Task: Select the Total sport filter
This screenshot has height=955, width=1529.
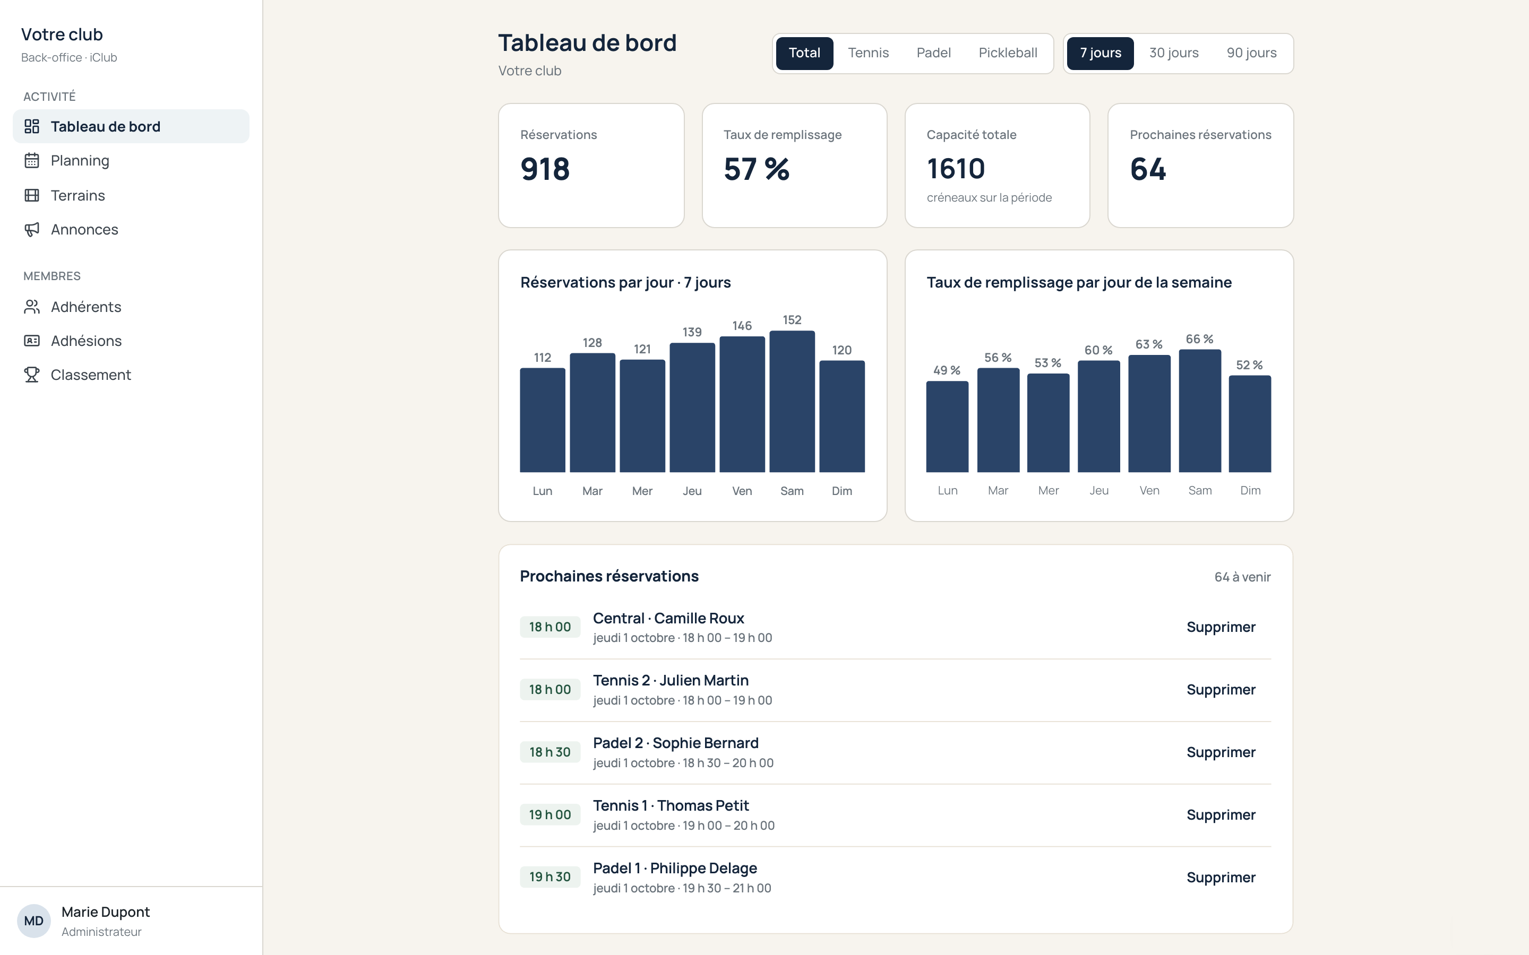Action: click(x=804, y=53)
